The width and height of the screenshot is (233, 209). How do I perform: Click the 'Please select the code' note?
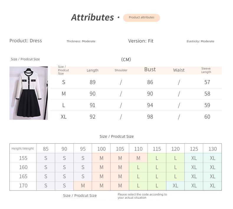pos(142,196)
